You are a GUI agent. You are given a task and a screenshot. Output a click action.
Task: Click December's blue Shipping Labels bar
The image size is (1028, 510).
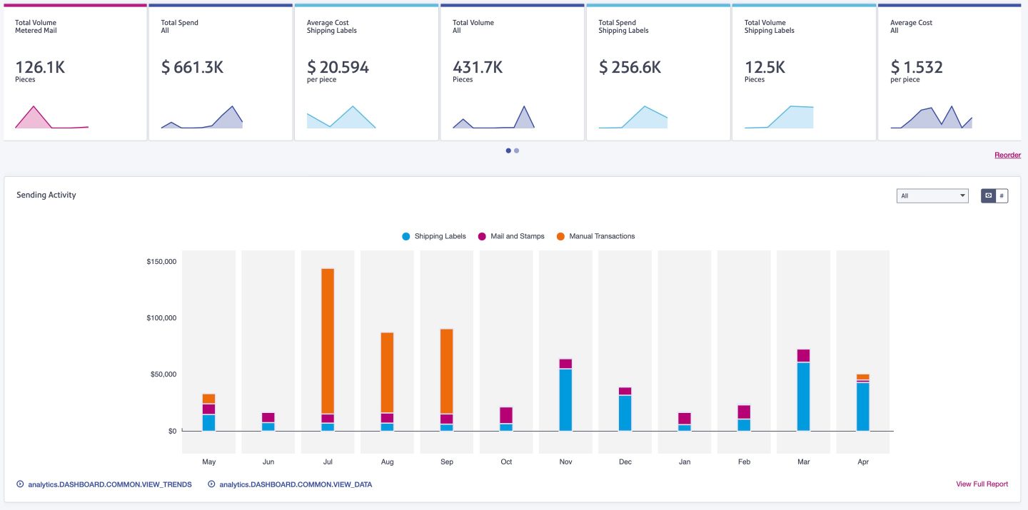(x=625, y=413)
